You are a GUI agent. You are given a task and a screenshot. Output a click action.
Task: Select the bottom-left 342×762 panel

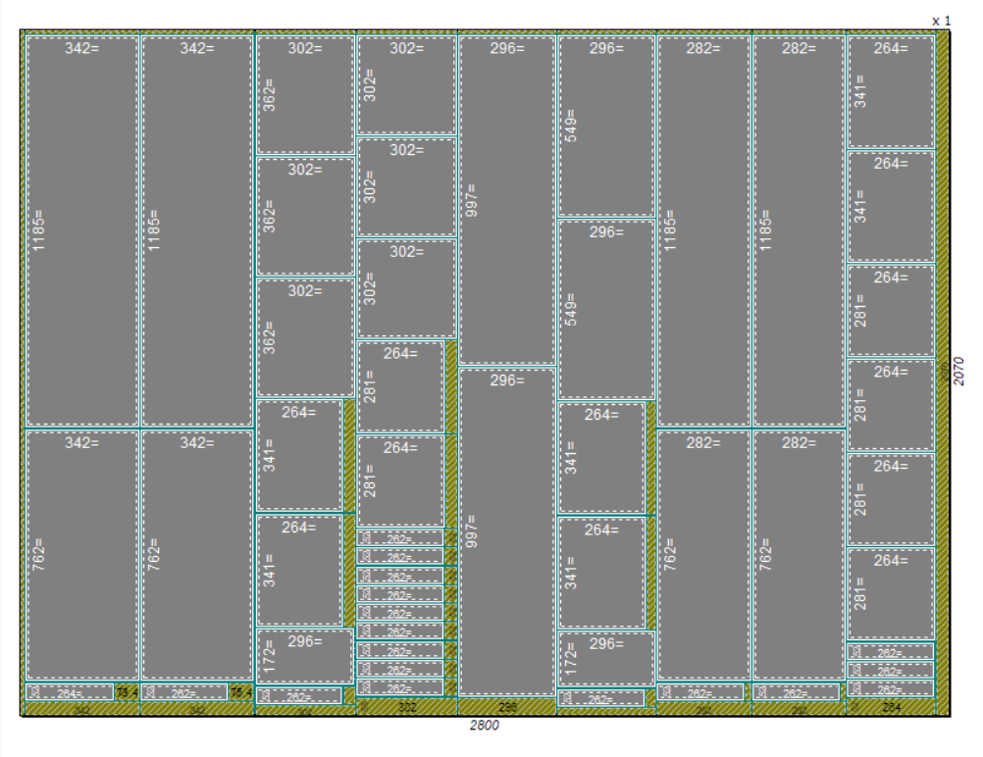[x=82, y=554]
